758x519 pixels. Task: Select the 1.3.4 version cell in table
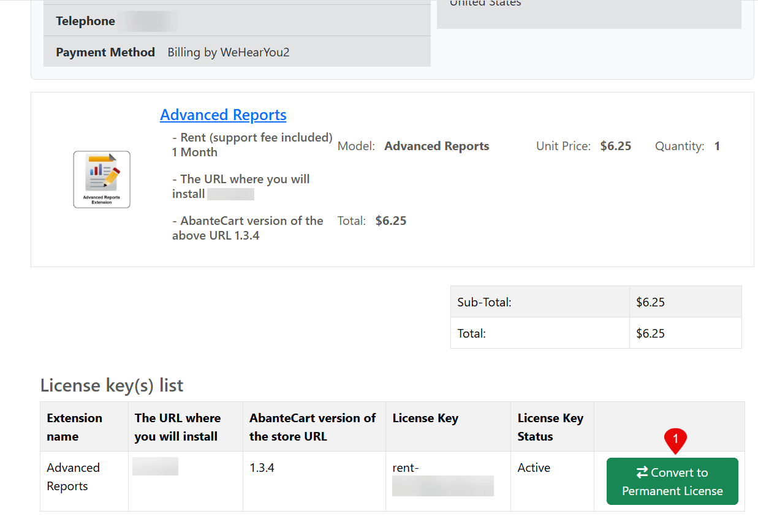(262, 468)
